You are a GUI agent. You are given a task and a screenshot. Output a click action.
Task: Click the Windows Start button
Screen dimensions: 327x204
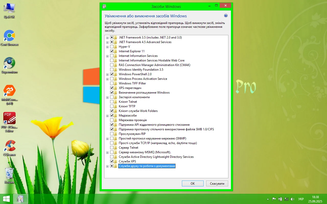coord(6,199)
